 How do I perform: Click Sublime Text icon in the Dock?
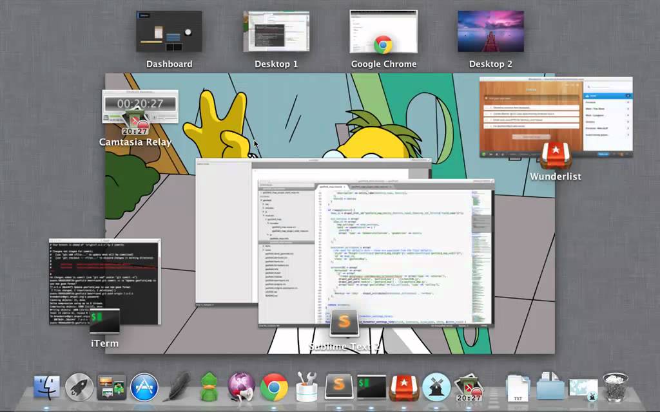(x=339, y=387)
